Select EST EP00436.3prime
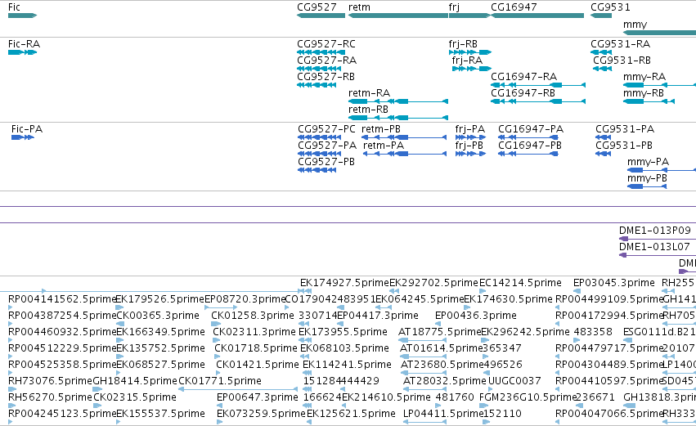 click(x=476, y=316)
